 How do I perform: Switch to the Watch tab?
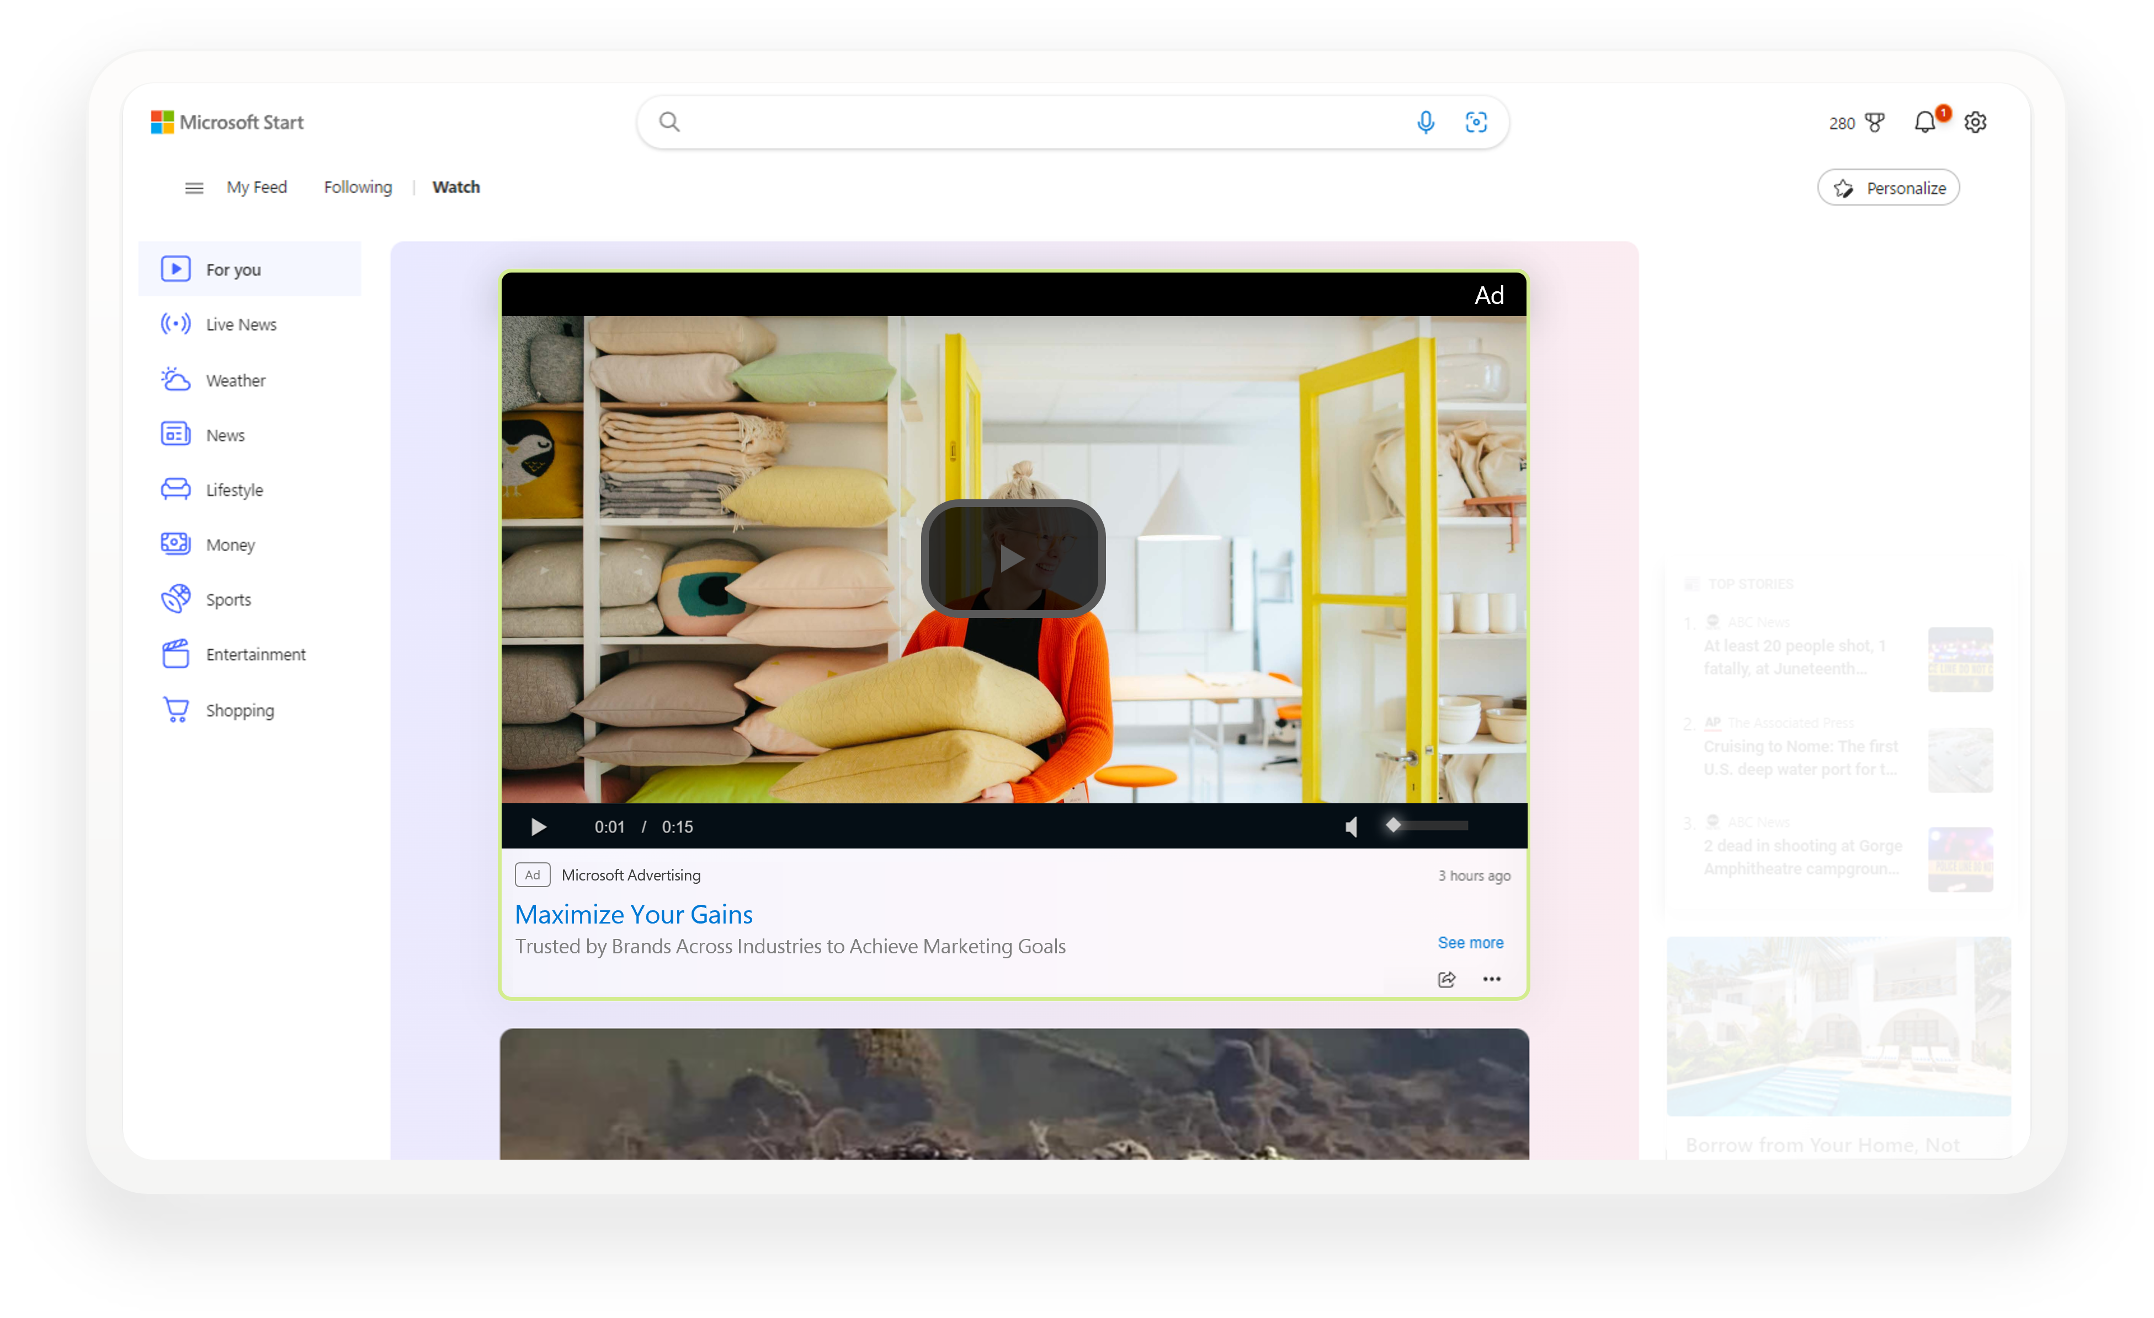pyautogui.click(x=455, y=187)
